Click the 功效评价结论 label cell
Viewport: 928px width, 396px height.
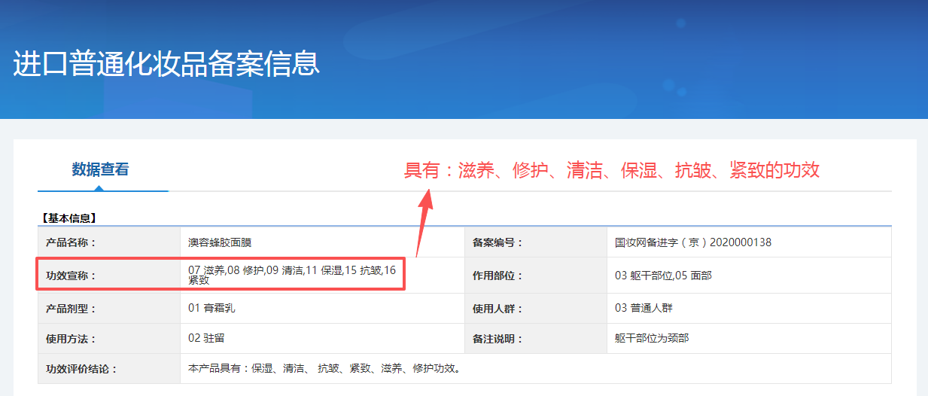click(109, 369)
